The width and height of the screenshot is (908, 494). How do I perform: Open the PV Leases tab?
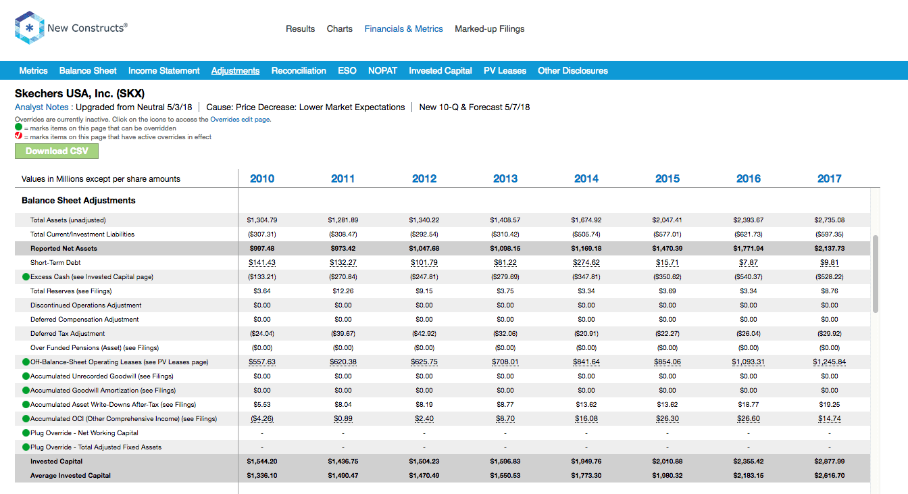coord(505,70)
